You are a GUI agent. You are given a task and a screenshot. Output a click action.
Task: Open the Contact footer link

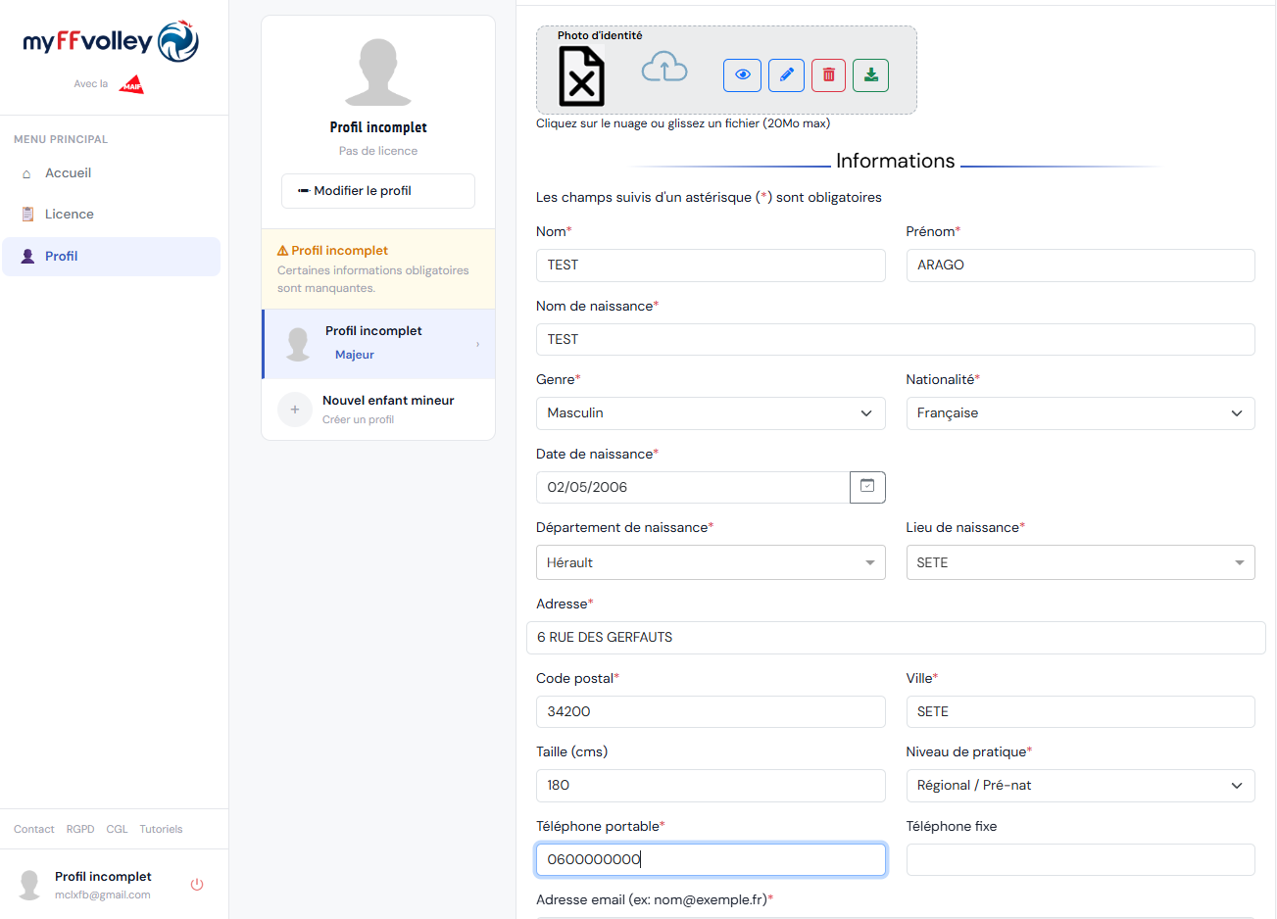point(34,829)
